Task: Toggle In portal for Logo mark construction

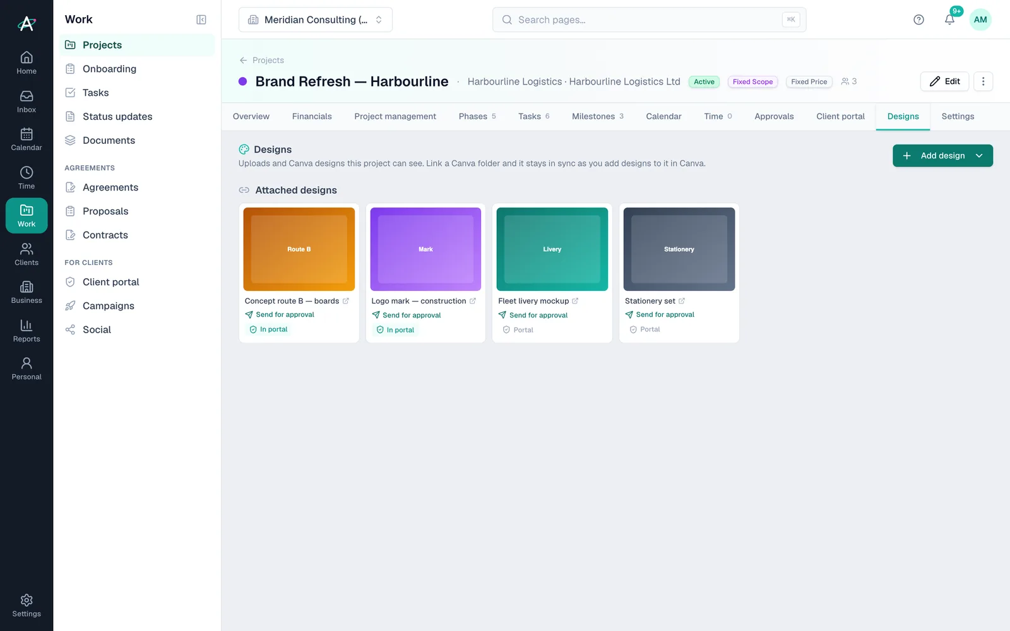Action: point(396,330)
